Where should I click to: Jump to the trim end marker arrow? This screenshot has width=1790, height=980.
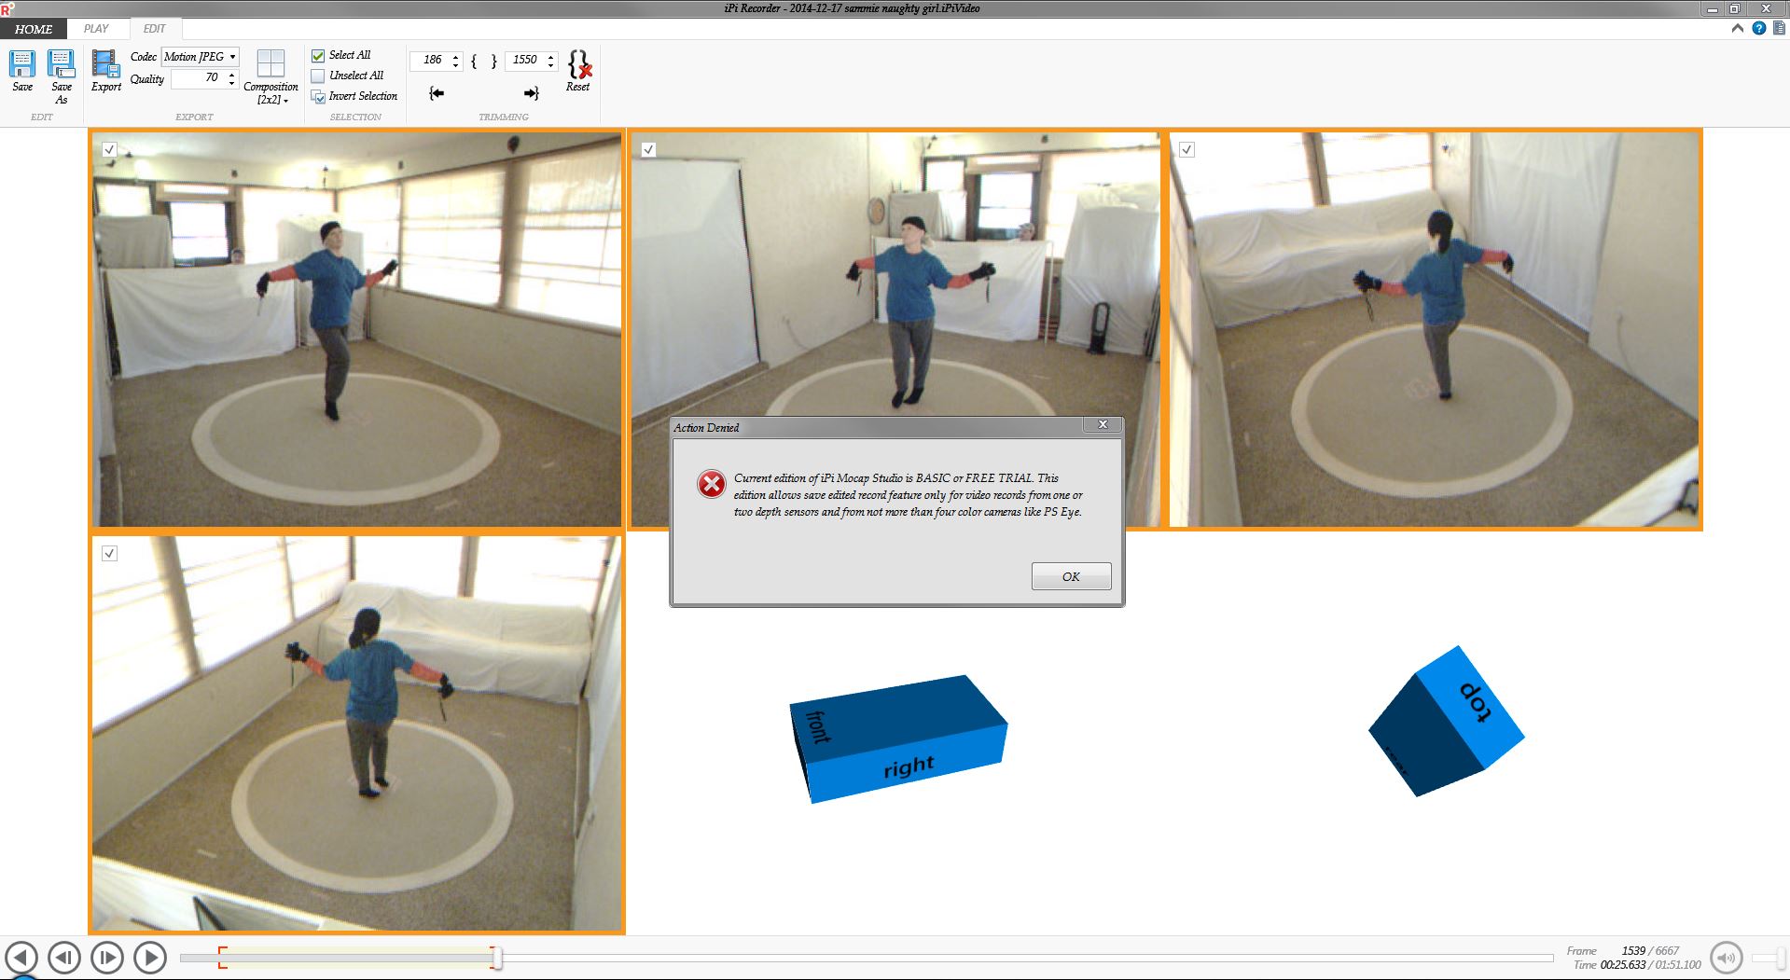point(531,93)
